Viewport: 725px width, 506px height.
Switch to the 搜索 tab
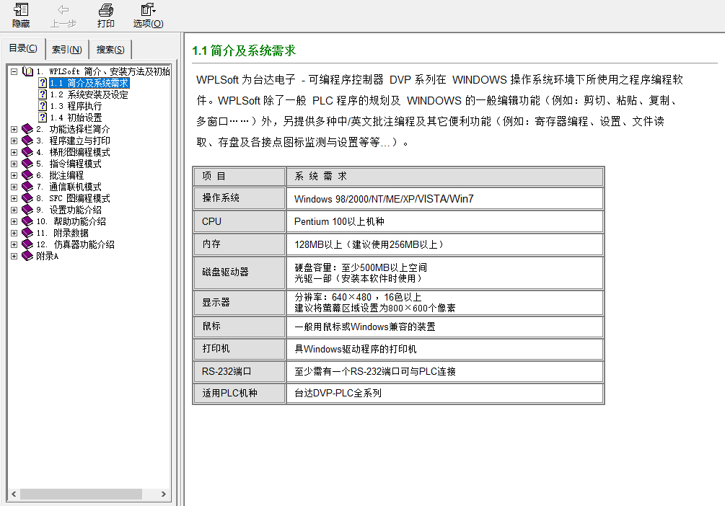coord(110,48)
